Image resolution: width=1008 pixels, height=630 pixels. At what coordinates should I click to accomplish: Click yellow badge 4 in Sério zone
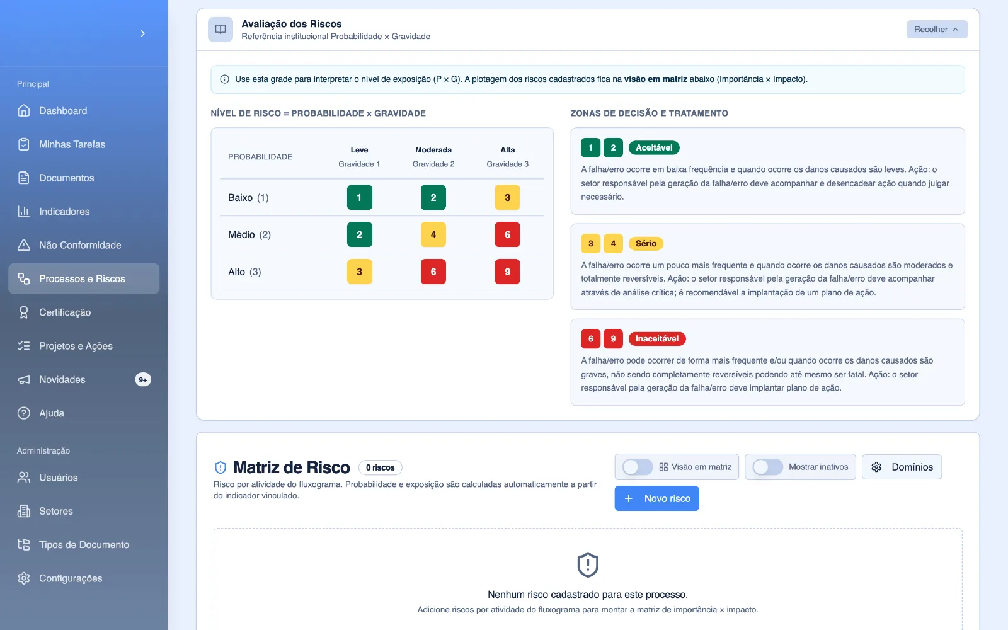tap(613, 243)
